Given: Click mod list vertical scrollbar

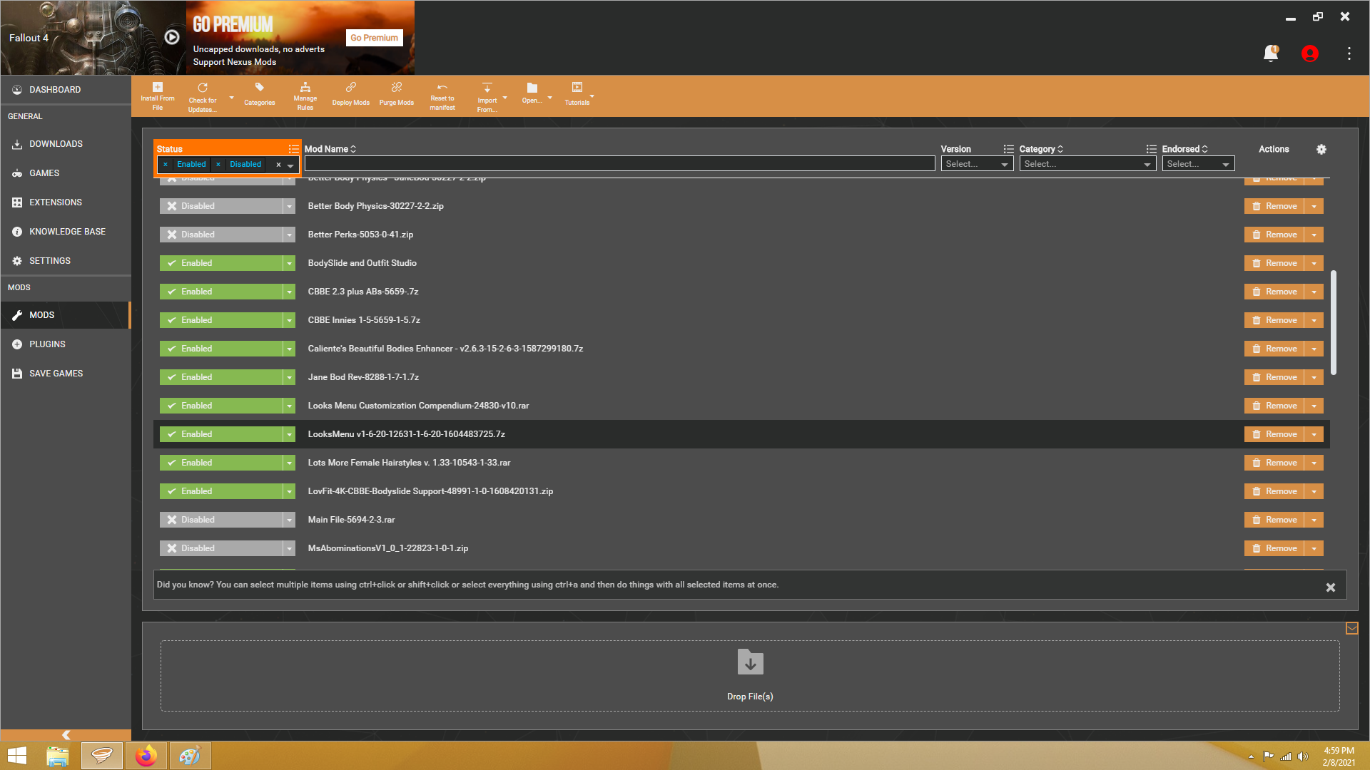Looking at the screenshot, I should pyautogui.click(x=1334, y=322).
